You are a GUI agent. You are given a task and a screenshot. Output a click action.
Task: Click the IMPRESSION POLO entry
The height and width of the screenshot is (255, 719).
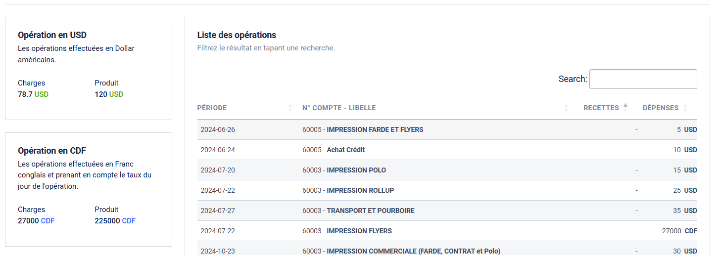coord(356,170)
